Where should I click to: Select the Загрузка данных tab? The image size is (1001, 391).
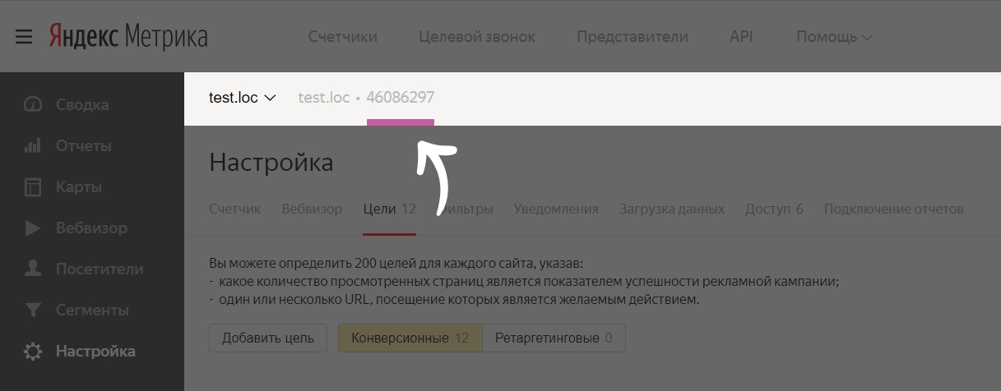pyautogui.click(x=671, y=209)
